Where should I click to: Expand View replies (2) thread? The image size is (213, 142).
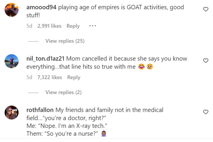63,92
